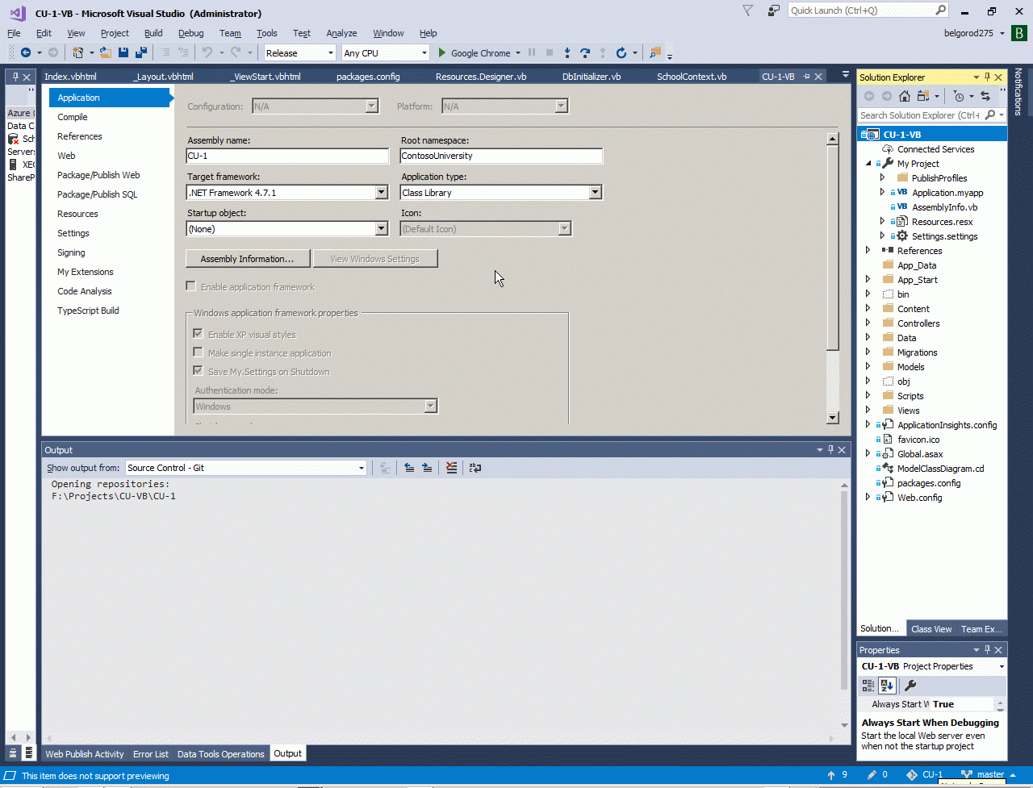Click the notifications flag filter icon in title bar
The image size is (1033, 788).
(748, 10)
